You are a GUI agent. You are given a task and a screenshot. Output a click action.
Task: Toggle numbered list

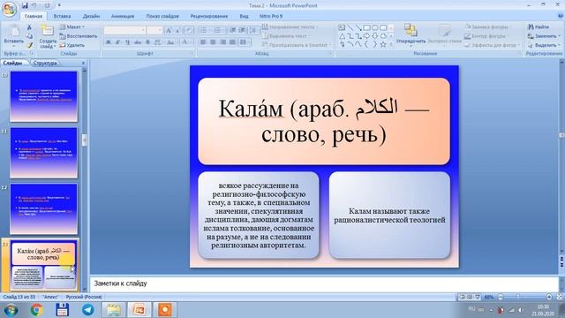pyautogui.click(x=218, y=31)
